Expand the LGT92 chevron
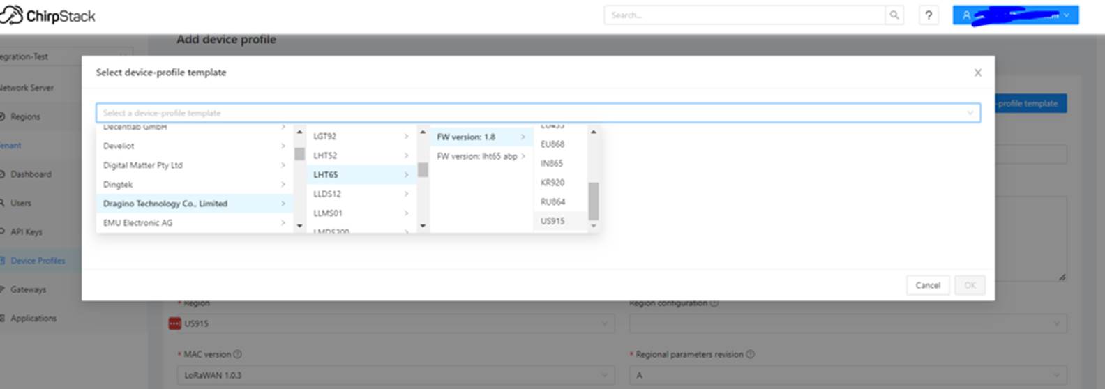 [407, 137]
